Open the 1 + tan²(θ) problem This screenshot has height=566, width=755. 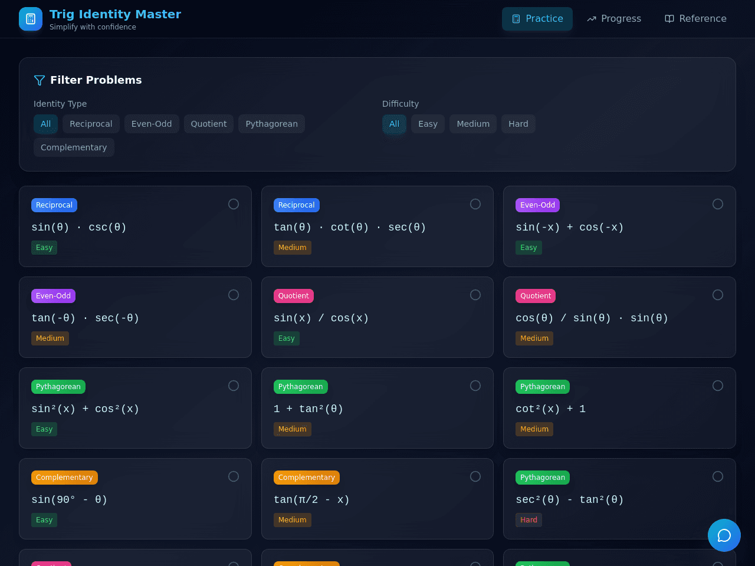tap(377, 408)
